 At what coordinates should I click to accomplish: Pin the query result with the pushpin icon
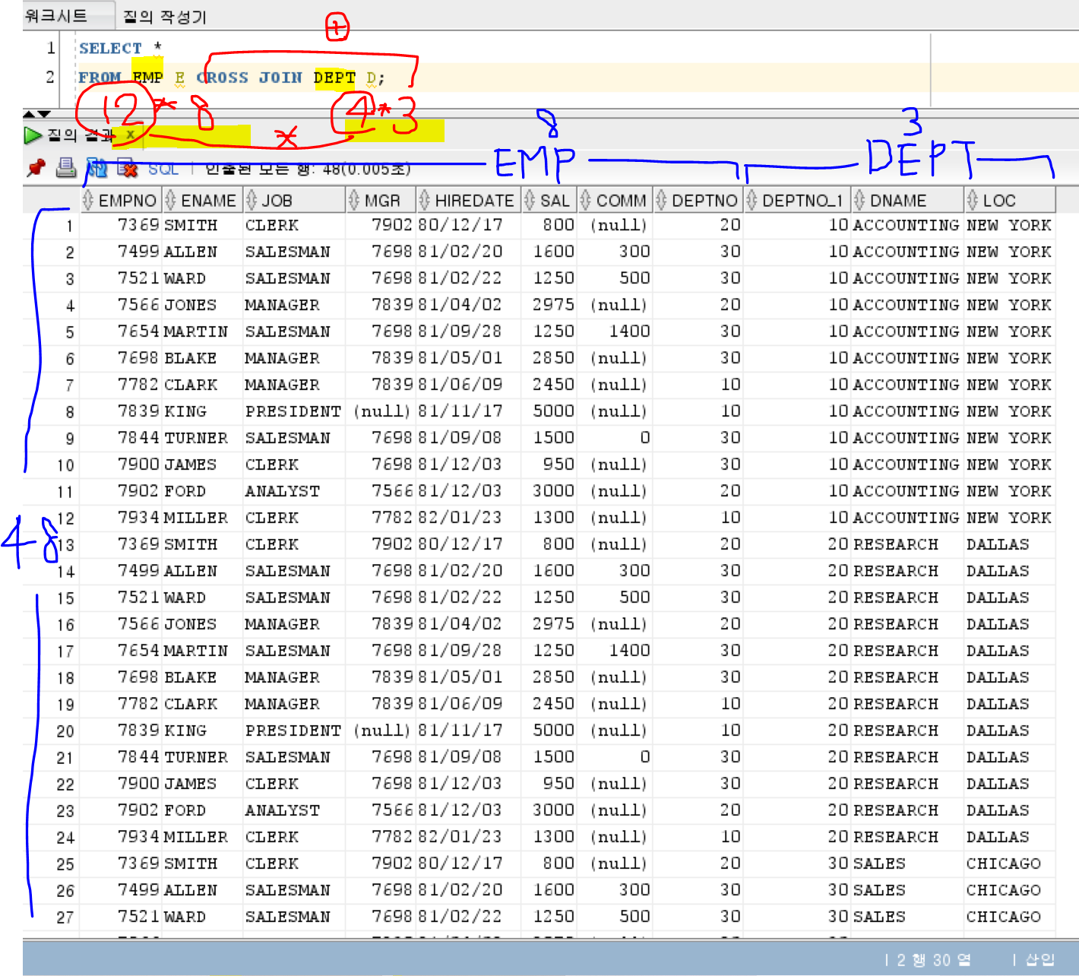coord(36,168)
